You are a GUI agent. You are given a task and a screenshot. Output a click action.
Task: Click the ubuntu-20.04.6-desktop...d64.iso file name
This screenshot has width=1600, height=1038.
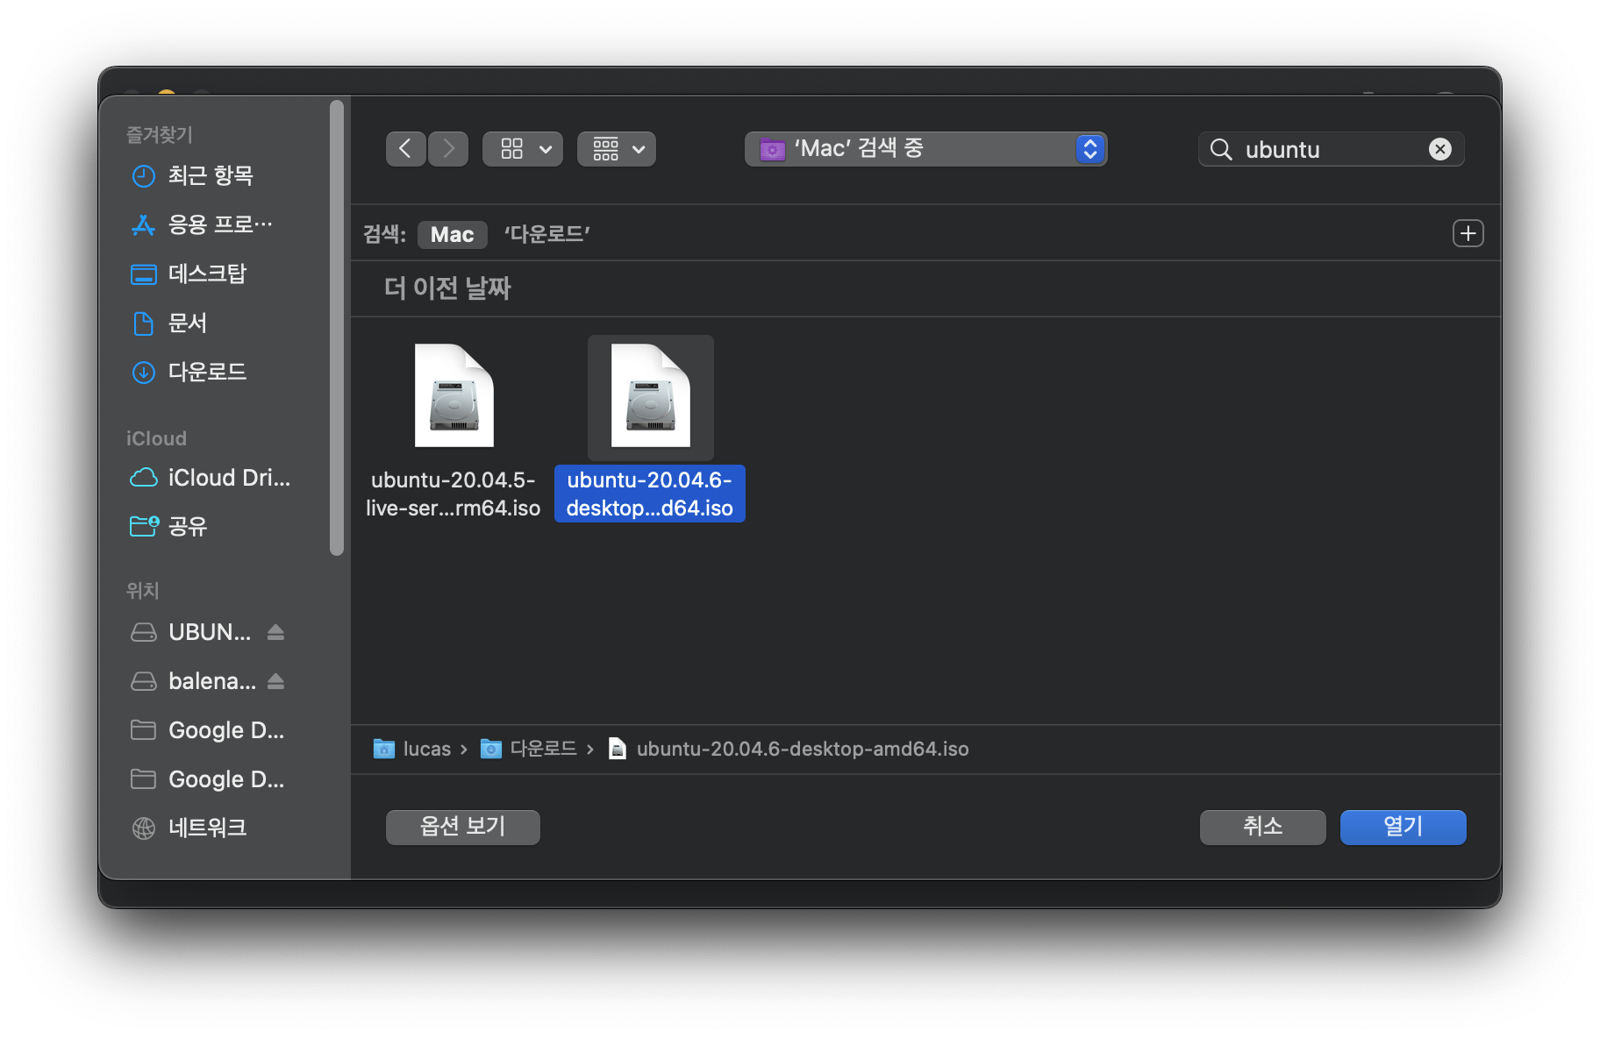(x=649, y=494)
